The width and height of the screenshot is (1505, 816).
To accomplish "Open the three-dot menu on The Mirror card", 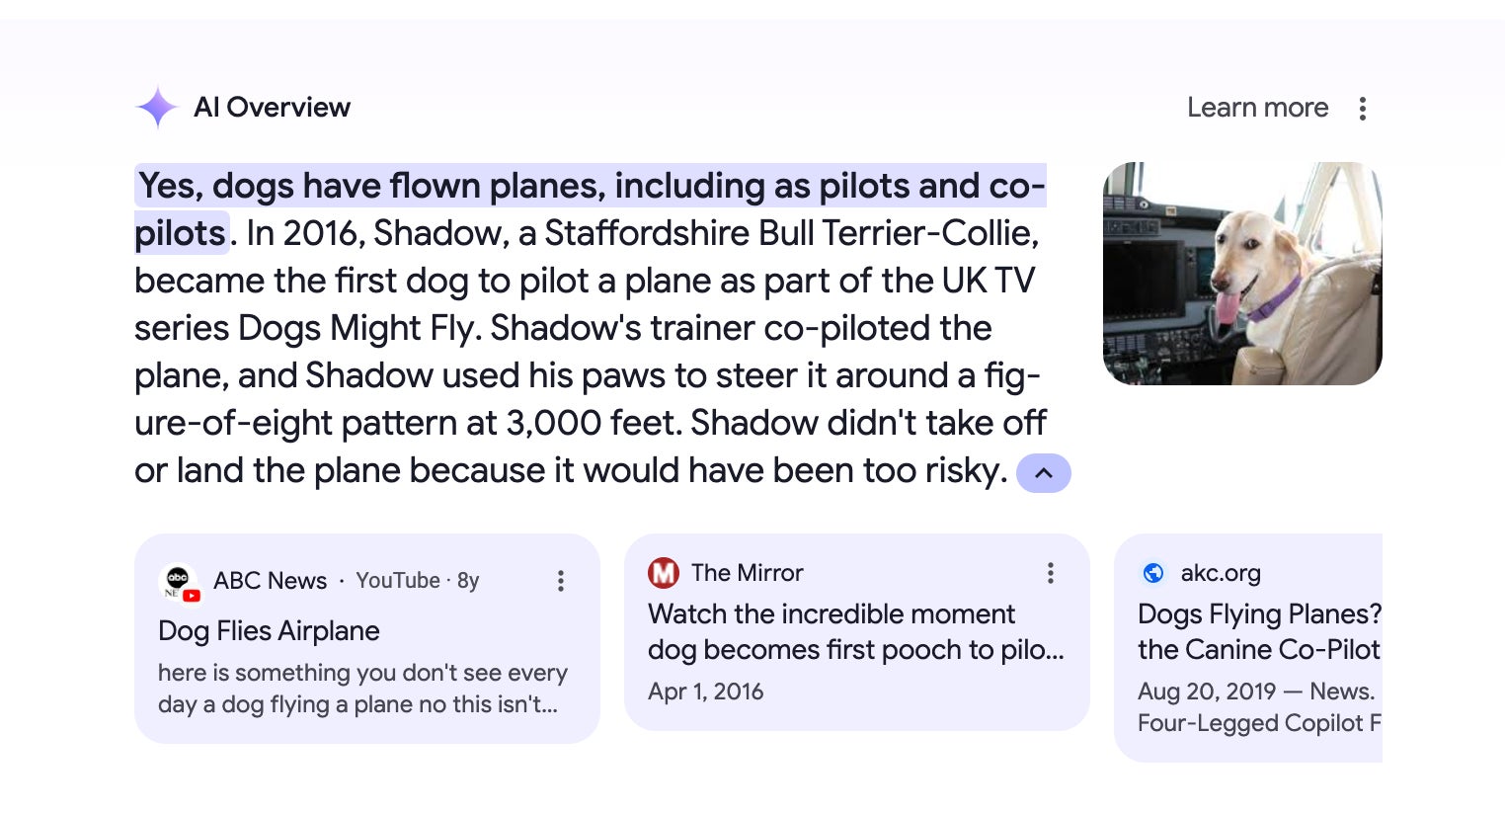I will (x=1051, y=573).
